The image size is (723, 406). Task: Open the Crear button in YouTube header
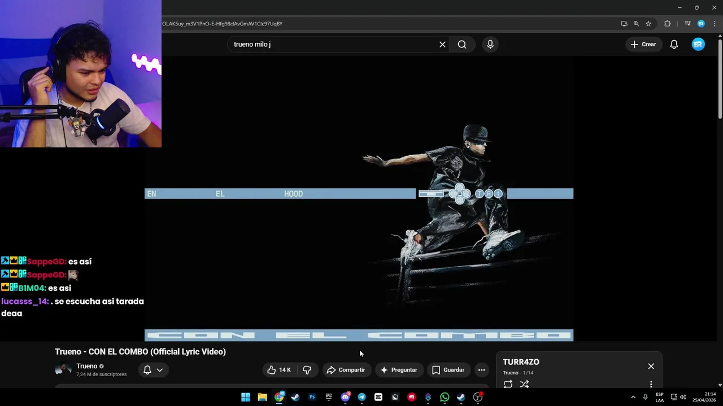point(643,45)
